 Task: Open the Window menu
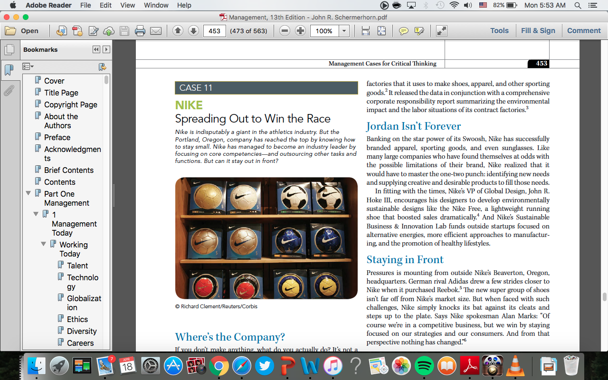156,5
